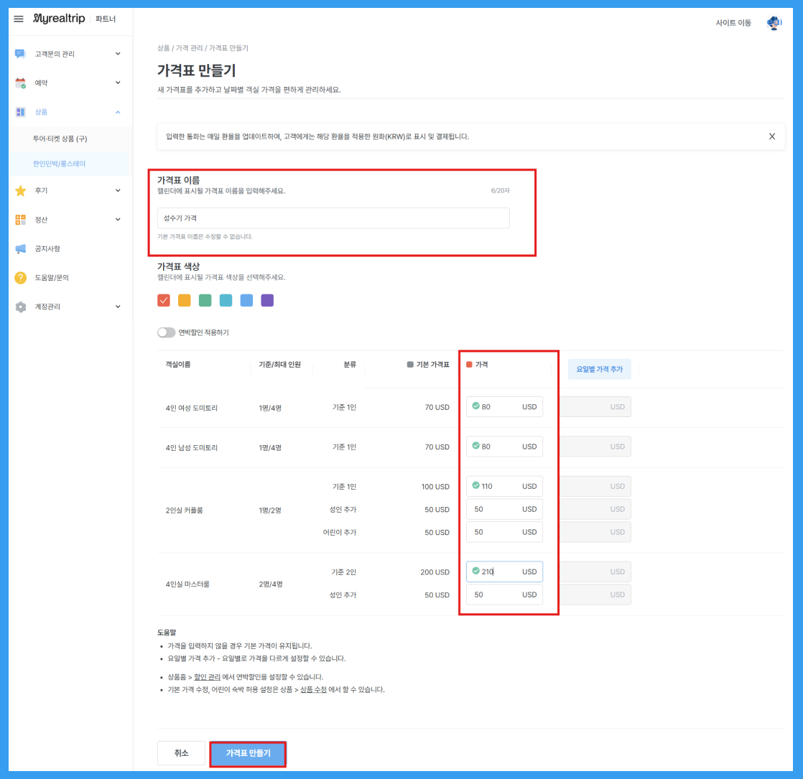The image size is (803, 779).
Task: Click the 가격표 이름 input field
Action: point(334,218)
